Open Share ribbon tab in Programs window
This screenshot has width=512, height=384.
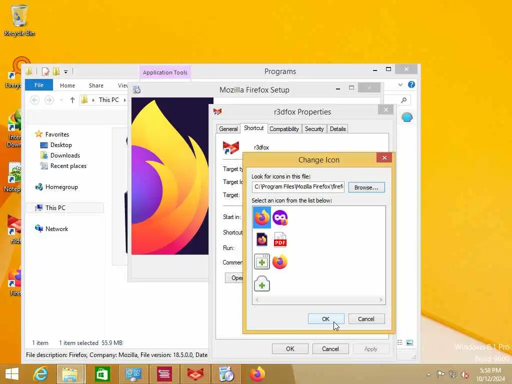[x=96, y=85]
